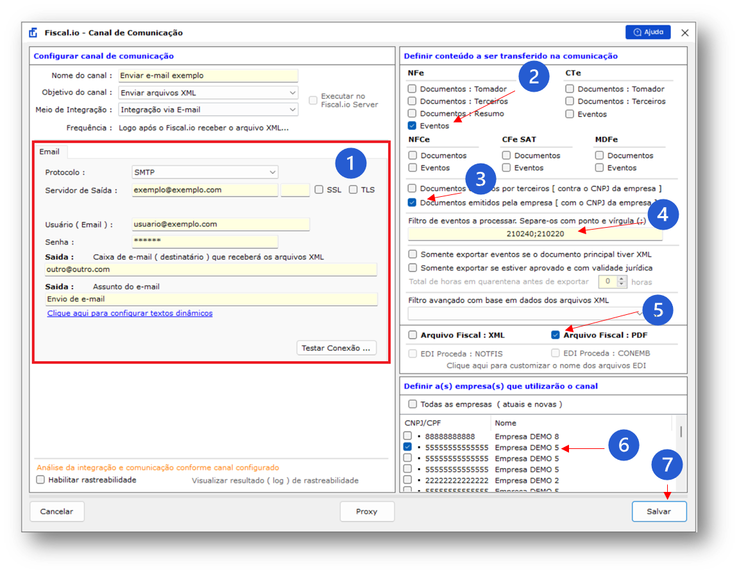Open the Objetivo do canal dropdown

click(208, 93)
